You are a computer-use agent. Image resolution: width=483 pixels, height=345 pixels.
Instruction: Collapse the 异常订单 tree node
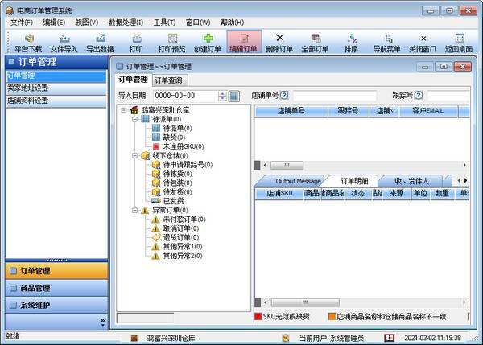coord(135,210)
